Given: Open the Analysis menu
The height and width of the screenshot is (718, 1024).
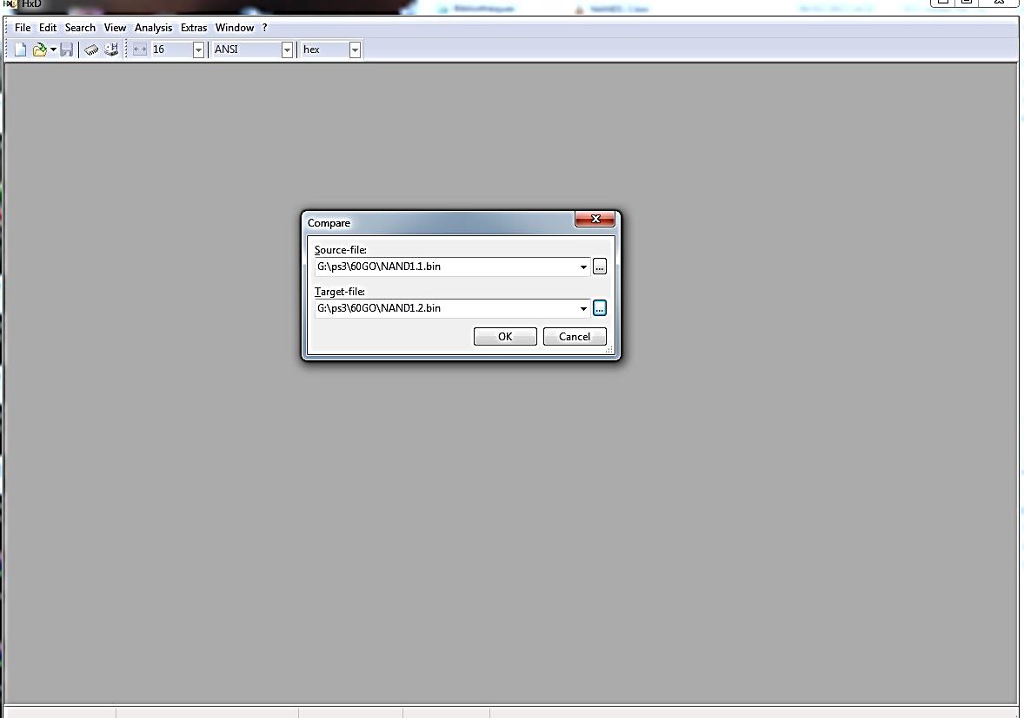Looking at the screenshot, I should (153, 28).
